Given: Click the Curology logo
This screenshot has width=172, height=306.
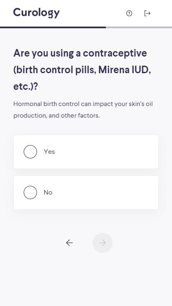Looking at the screenshot, I should tap(37, 13).
